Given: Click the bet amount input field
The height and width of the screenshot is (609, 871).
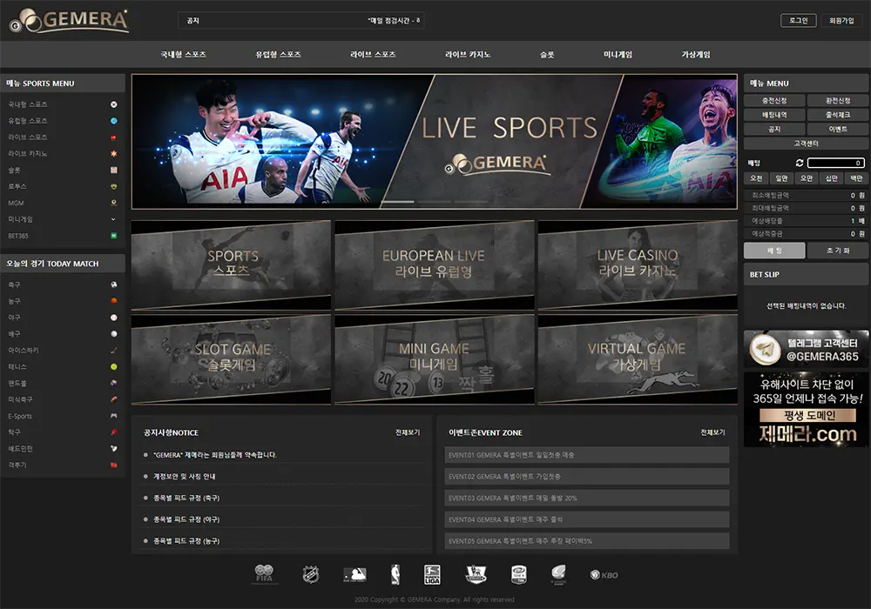Looking at the screenshot, I should point(836,163).
